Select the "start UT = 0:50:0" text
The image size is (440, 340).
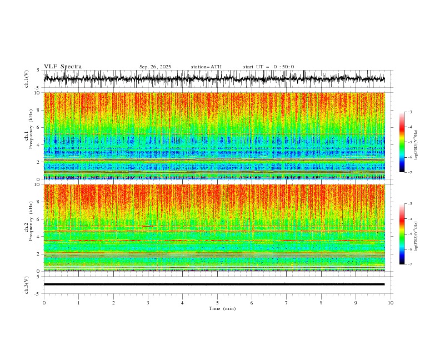point(268,67)
